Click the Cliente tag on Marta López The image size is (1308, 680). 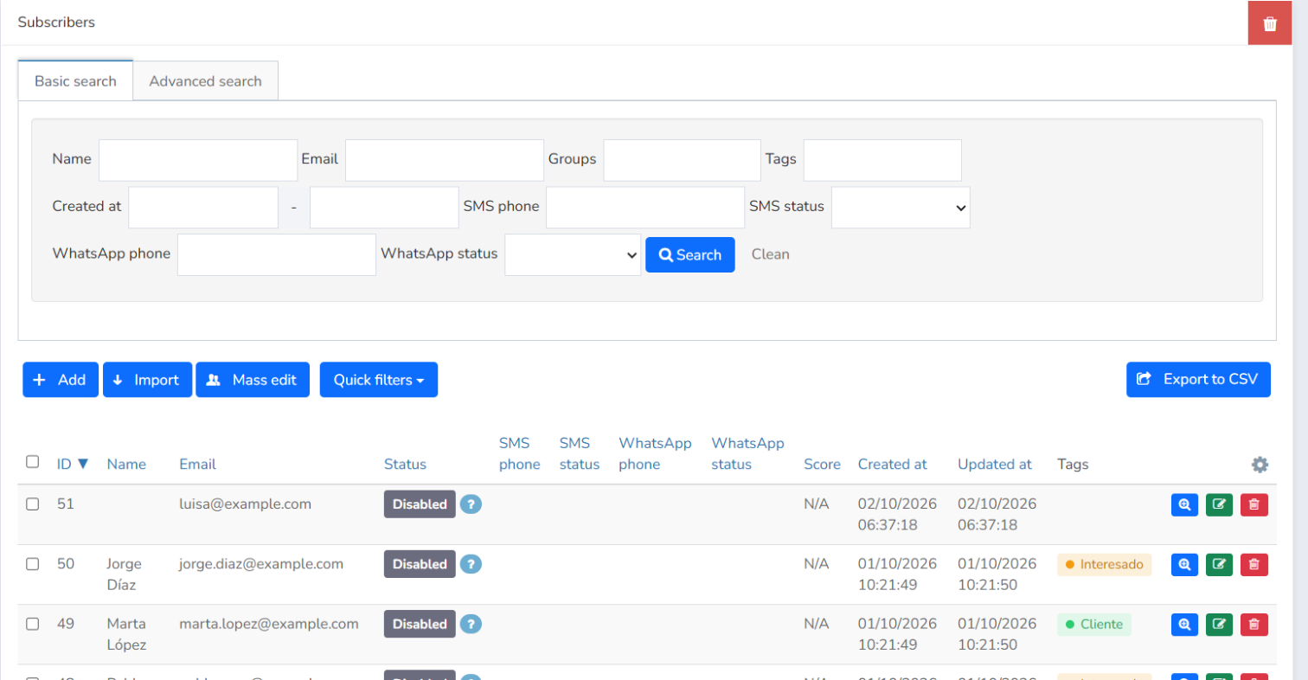(x=1094, y=624)
